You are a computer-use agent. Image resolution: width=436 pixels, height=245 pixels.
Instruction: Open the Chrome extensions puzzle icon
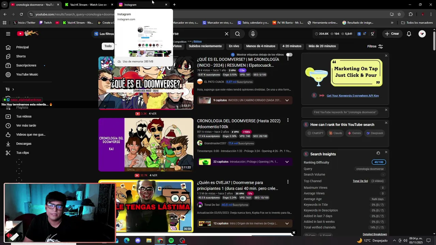click(410, 14)
